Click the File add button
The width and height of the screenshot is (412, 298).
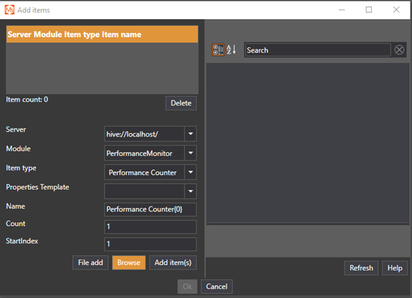91,263
